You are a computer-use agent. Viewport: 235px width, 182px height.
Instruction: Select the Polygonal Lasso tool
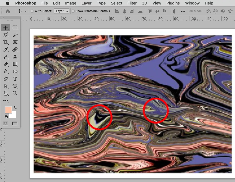click(6, 35)
